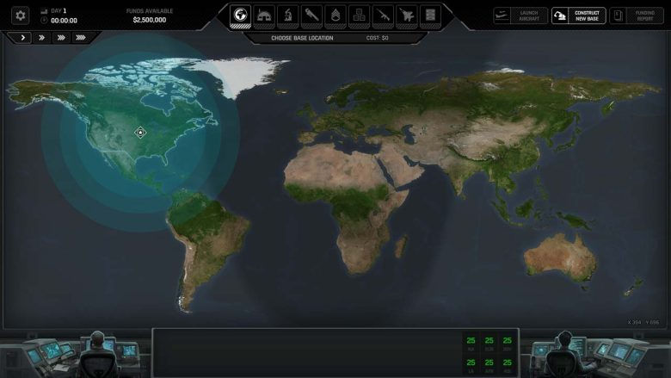Open the Funding Report button
The image size is (671, 378).
tap(637, 15)
